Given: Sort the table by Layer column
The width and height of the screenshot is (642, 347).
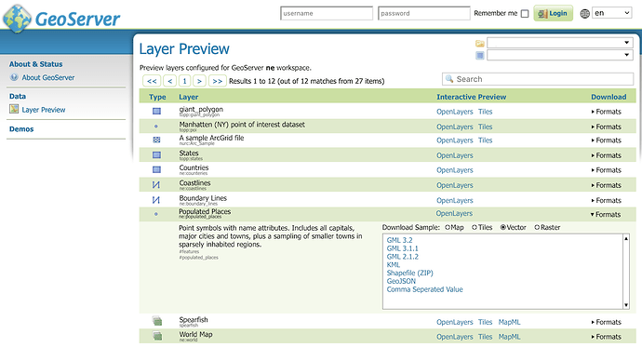Looking at the screenshot, I should coord(188,97).
